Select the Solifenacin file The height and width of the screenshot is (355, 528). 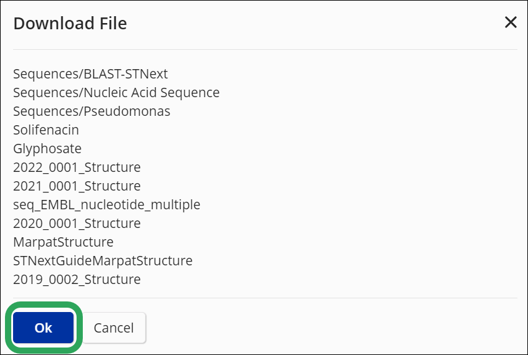(46, 130)
